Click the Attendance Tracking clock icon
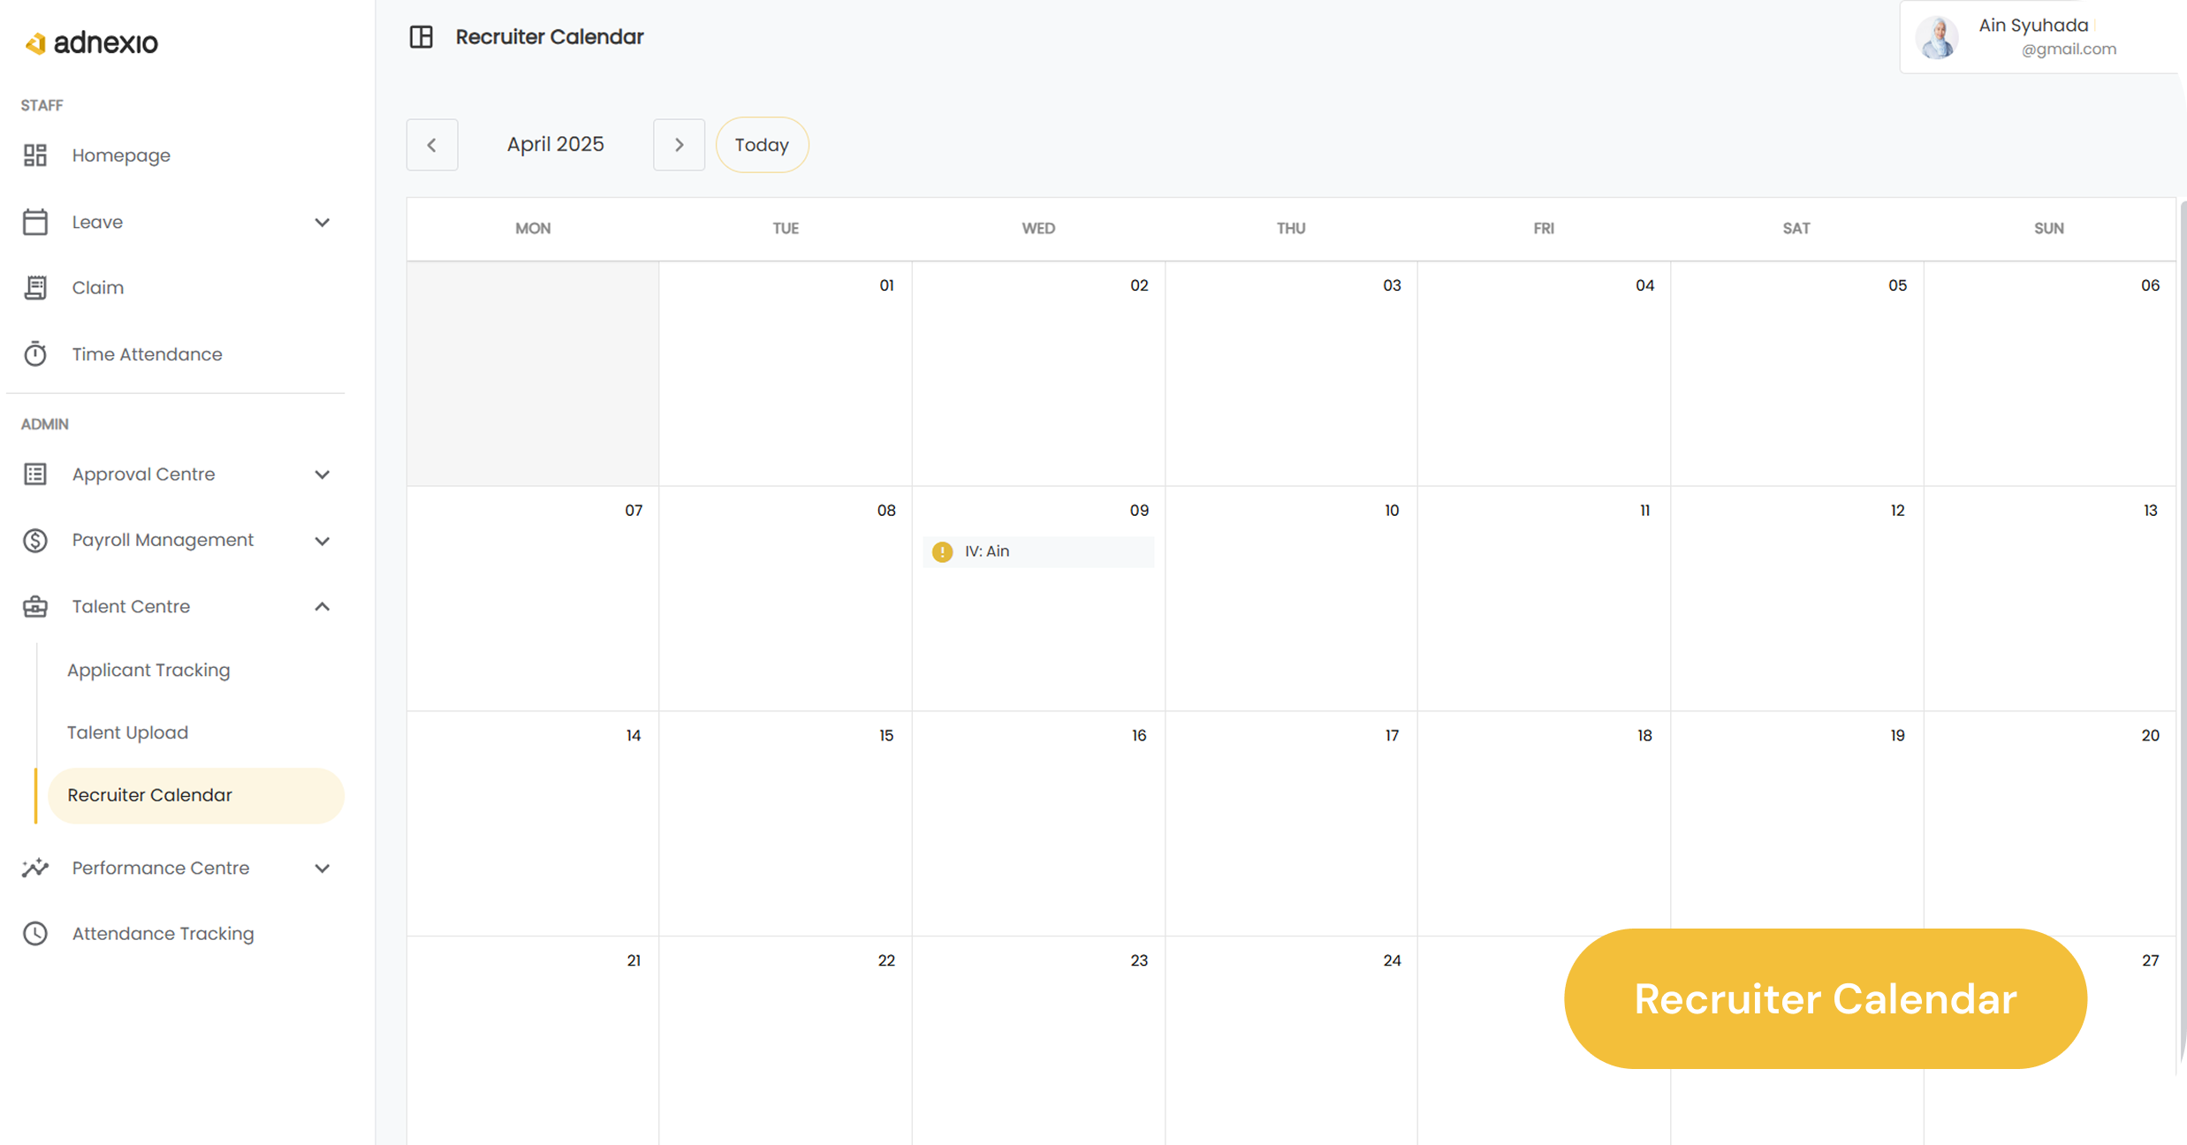Viewport: 2187px width, 1145px height. (35, 934)
